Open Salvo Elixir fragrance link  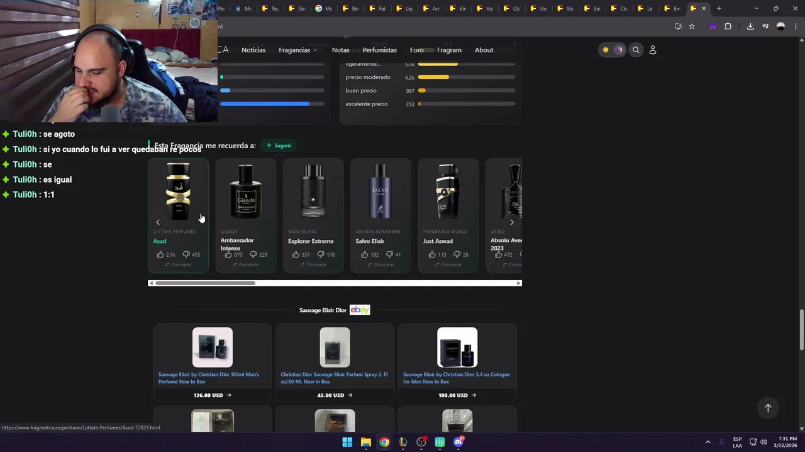click(370, 241)
